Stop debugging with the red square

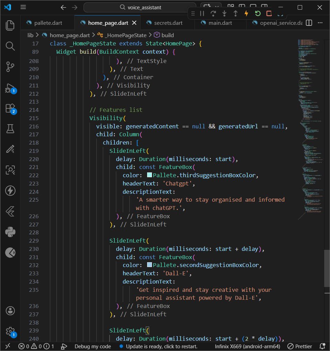[269, 13]
